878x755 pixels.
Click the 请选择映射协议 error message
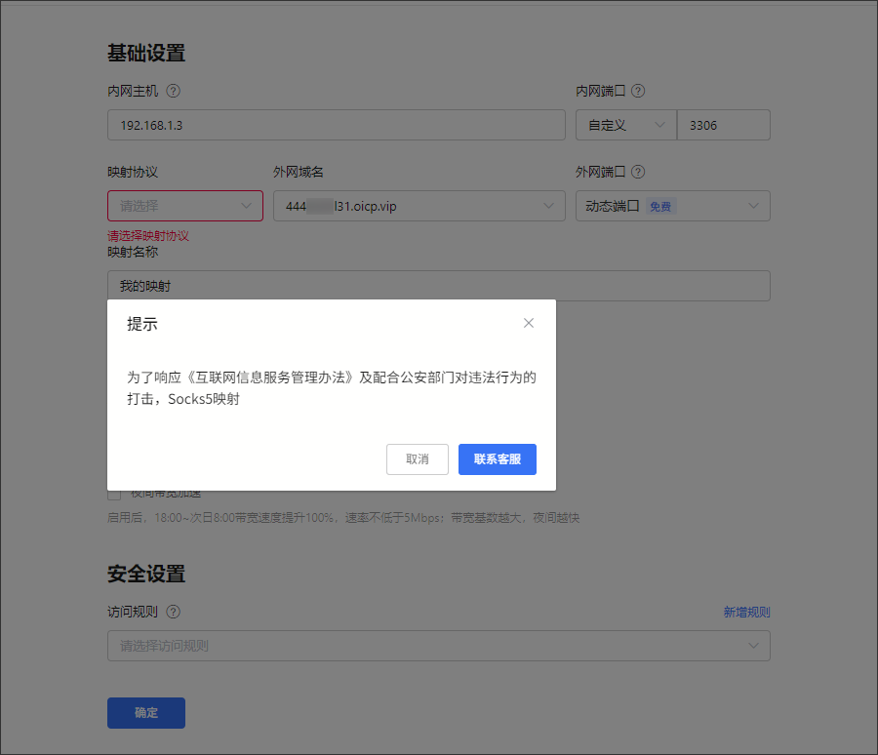pos(148,236)
